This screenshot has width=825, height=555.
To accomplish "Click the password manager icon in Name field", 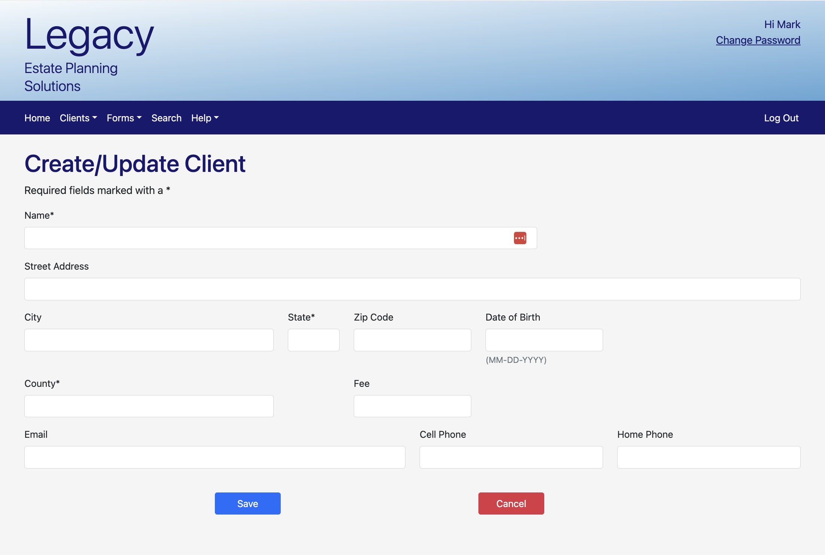I will click(520, 238).
